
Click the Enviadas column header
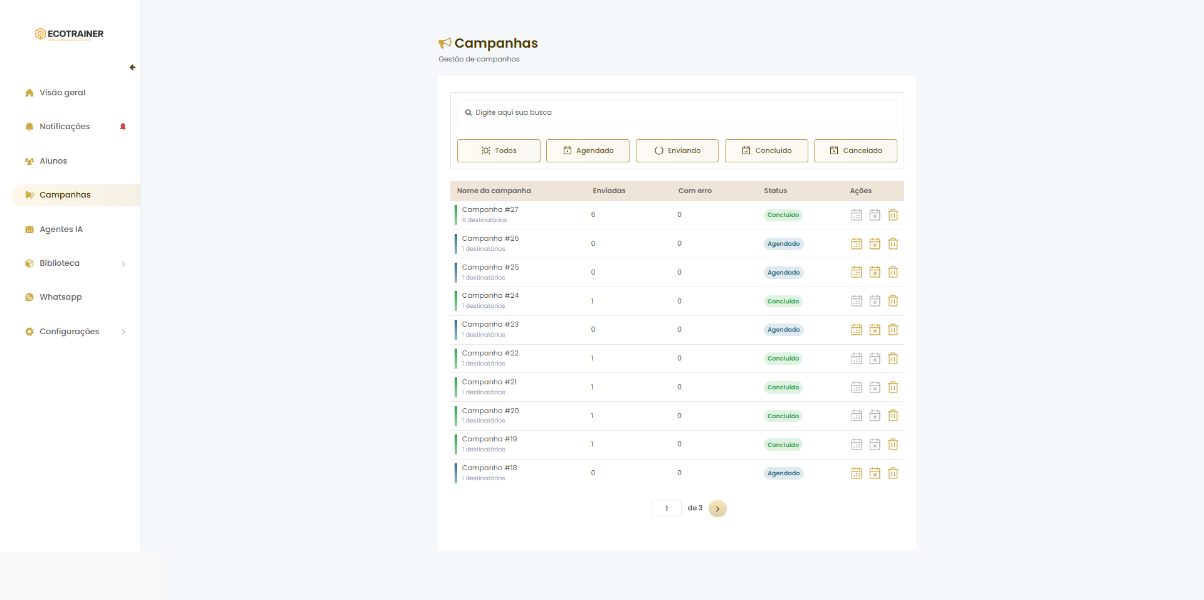(609, 191)
